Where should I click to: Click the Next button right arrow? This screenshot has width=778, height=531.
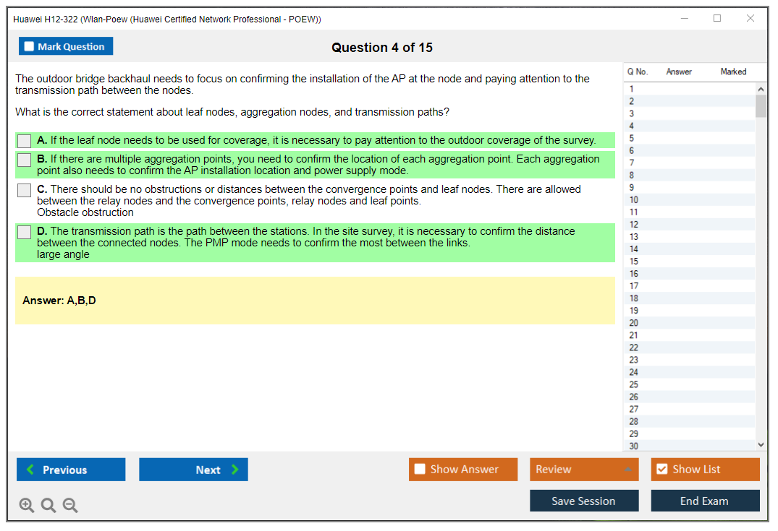(235, 470)
